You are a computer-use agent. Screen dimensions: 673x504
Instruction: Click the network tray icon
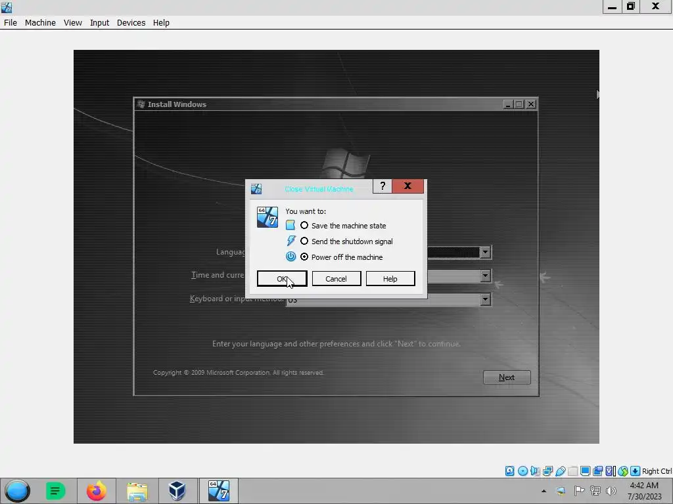pos(595,491)
